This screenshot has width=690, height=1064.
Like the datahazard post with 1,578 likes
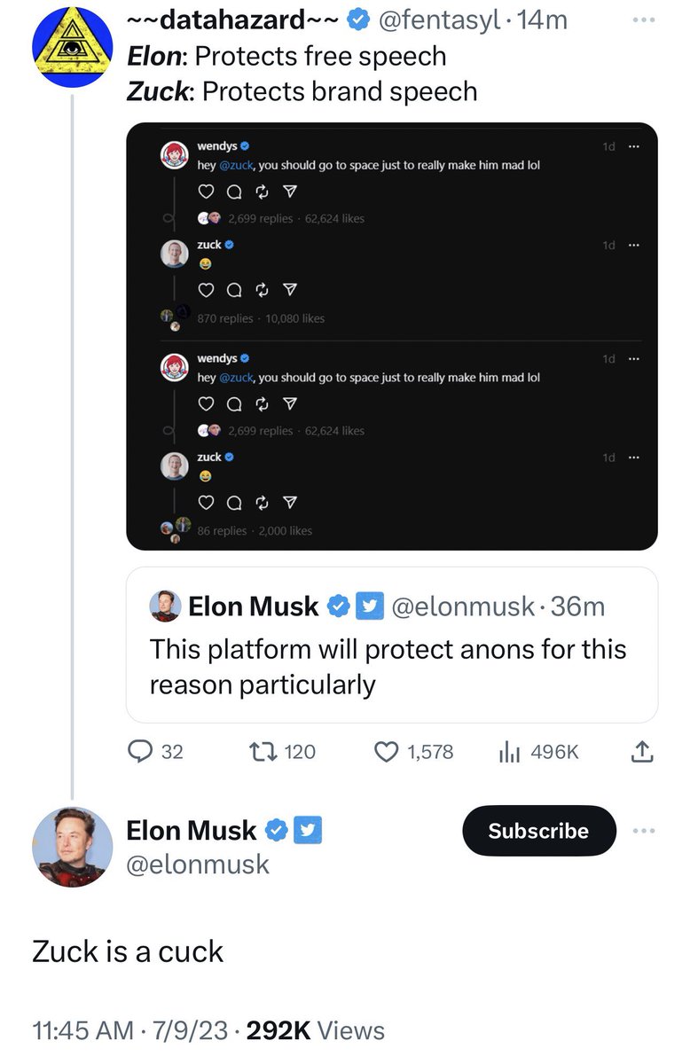(387, 752)
